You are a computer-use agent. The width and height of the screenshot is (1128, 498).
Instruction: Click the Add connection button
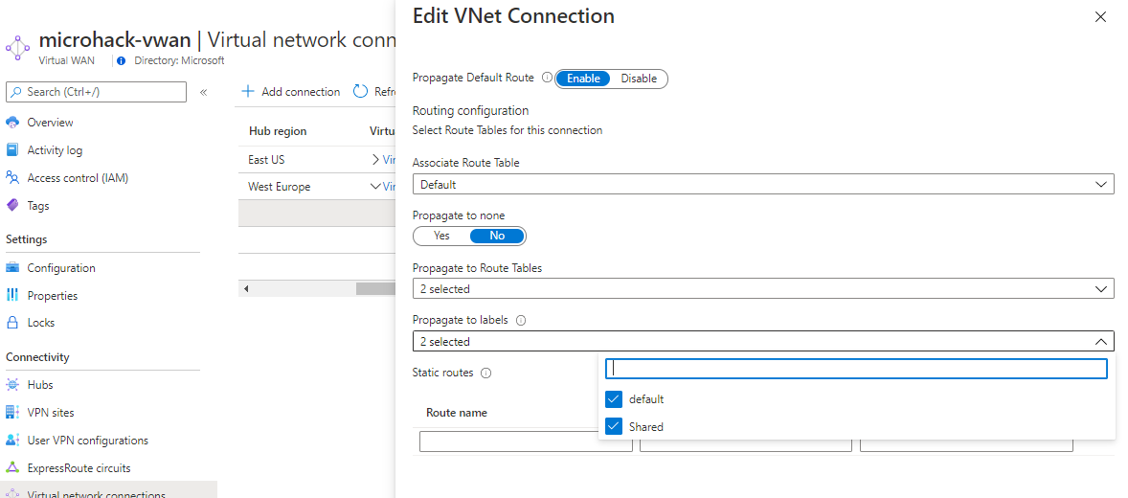[x=291, y=92]
